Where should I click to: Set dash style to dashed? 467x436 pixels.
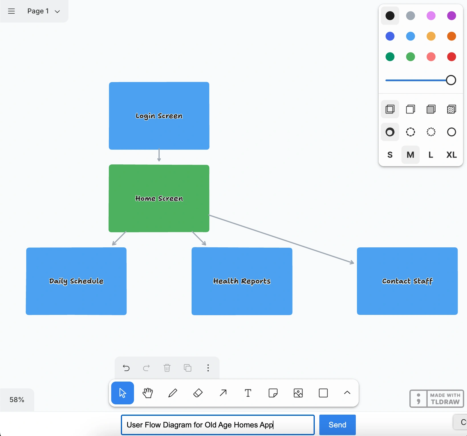[411, 132]
